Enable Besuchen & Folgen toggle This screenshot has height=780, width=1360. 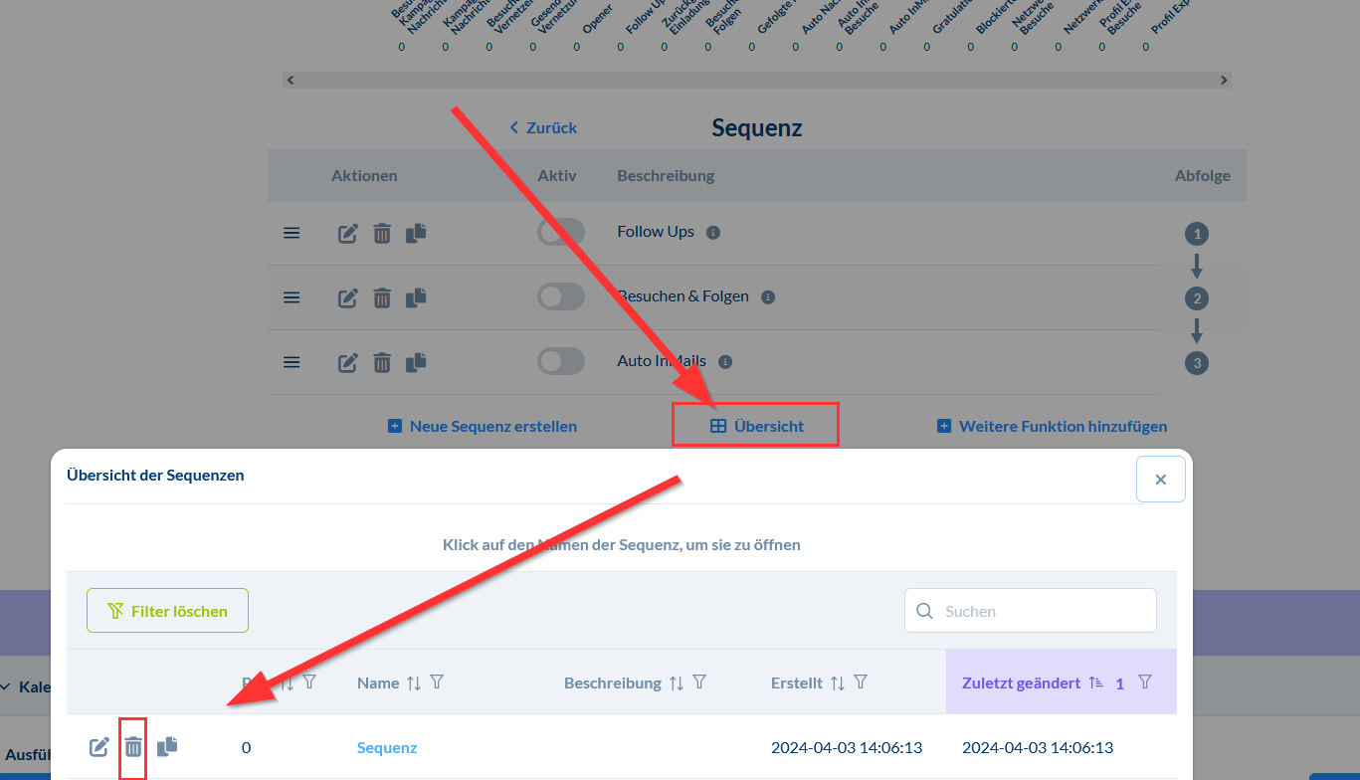(x=561, y=297)
